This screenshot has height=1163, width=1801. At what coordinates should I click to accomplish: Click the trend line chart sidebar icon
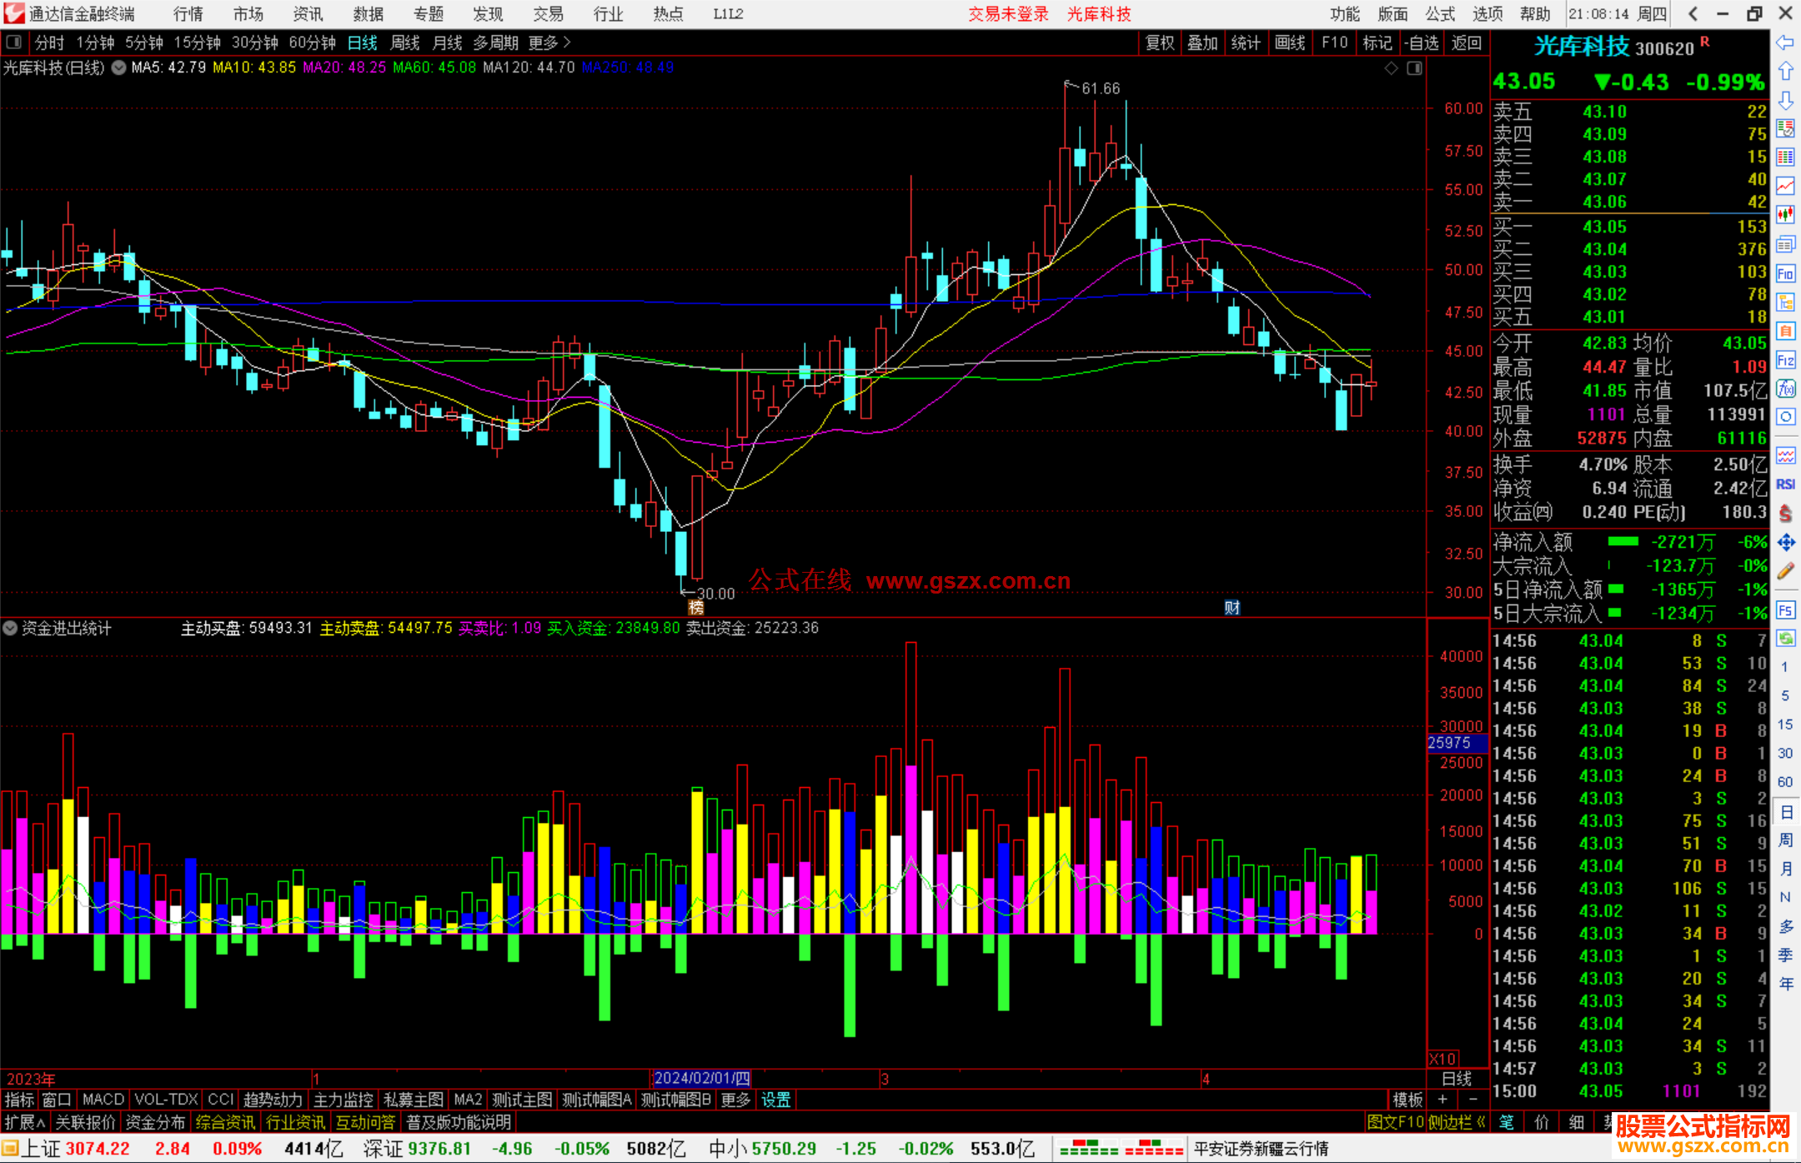coord(1785,186)
